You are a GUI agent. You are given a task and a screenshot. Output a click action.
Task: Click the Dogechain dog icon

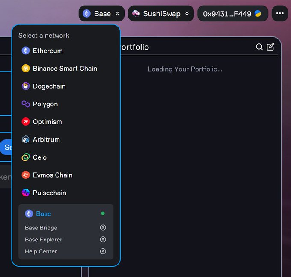[x=26, y=86]
